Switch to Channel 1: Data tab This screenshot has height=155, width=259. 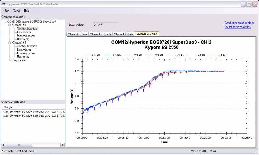click(77, 34)
